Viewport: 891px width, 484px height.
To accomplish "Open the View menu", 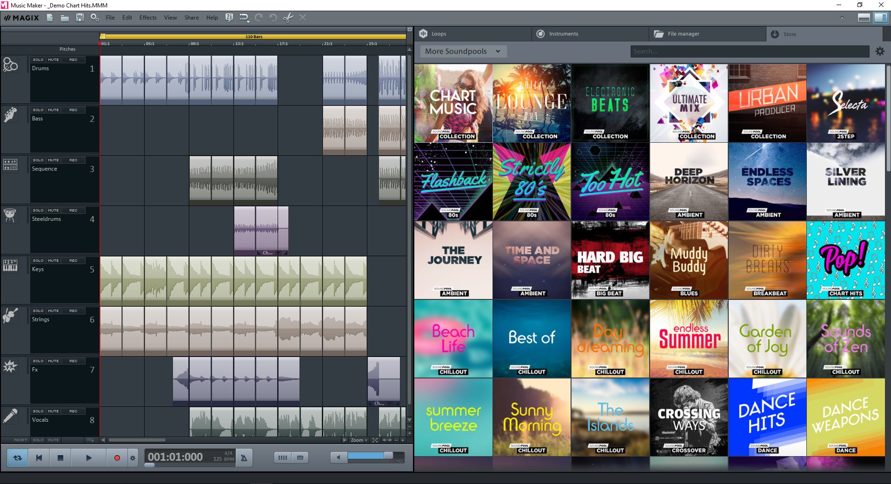I will click(x=170, y=18).
